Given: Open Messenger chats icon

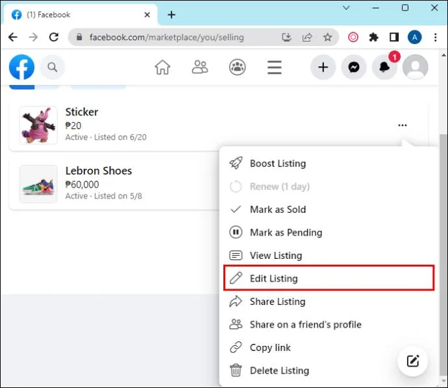Looking at the screenshot, I should point(354,67).
